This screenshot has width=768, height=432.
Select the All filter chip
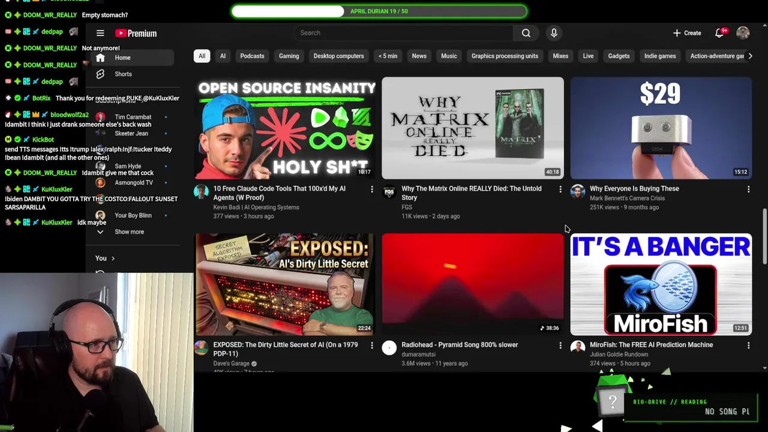coord(202,56)
